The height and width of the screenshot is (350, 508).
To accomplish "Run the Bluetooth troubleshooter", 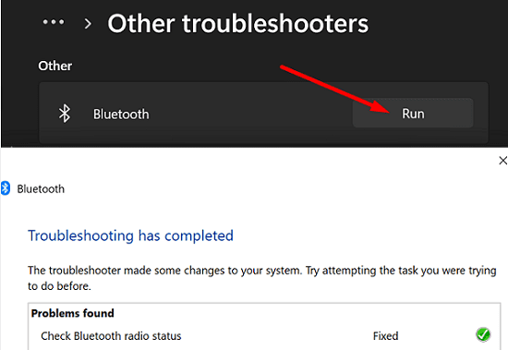I will [x=413, y=114].
